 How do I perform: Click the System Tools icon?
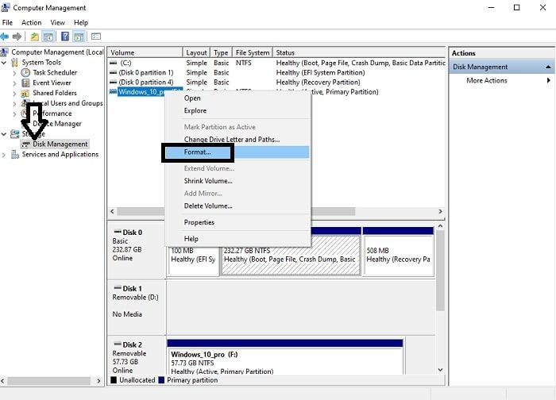pyautogui.click(x=14, y=63)
